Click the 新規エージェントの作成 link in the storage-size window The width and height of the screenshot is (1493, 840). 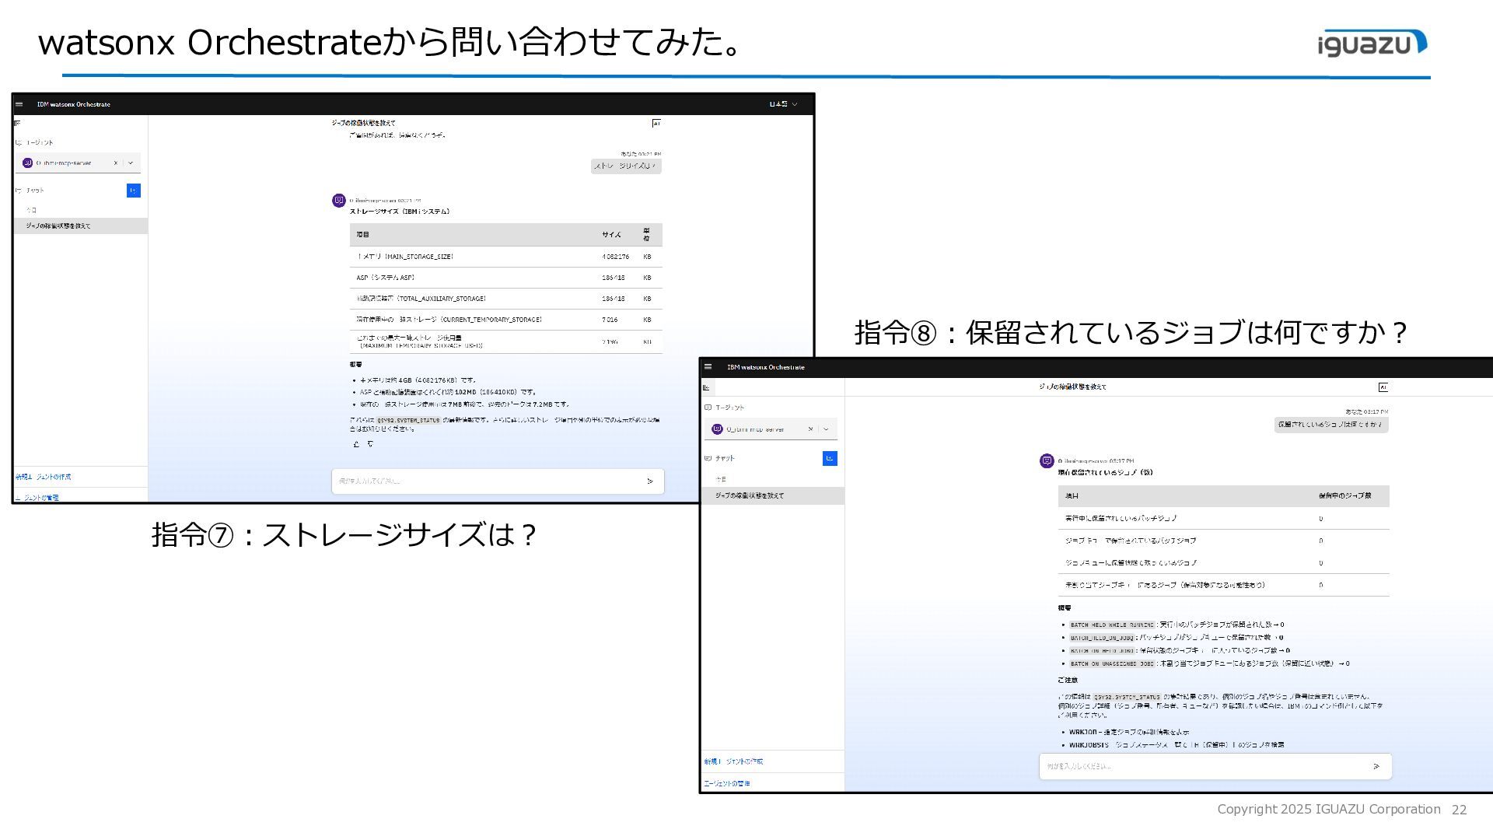44,477
